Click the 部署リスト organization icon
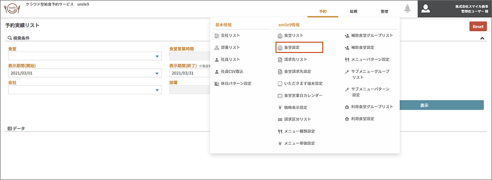This screenshot has height=180, width=492. [216, 48]
